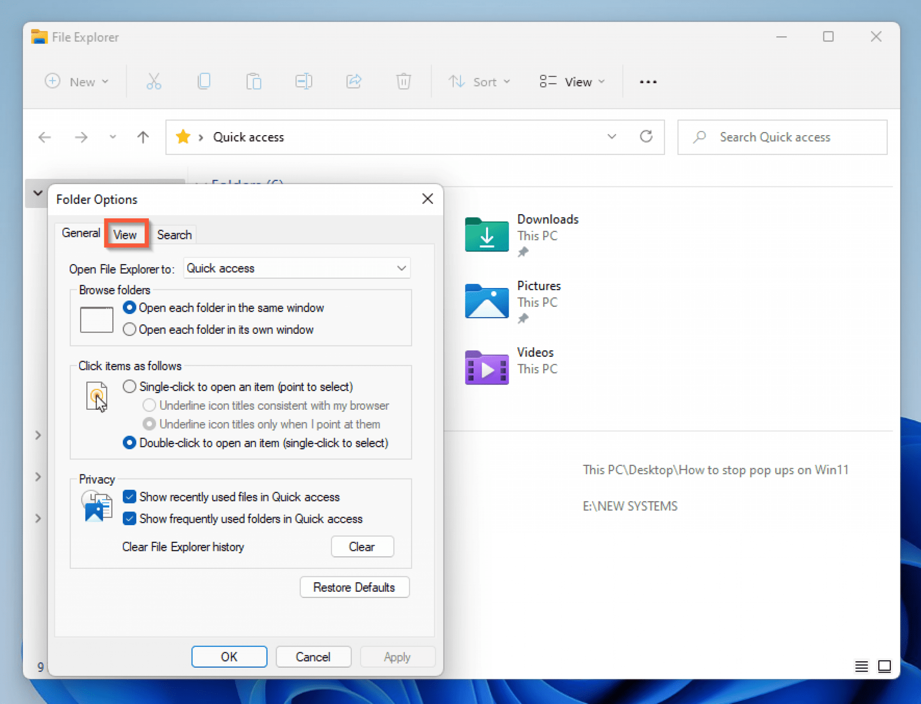921x704 pixels.
Task: Click the Quick access breadcrumb in address bar
Action: (248, 137)
